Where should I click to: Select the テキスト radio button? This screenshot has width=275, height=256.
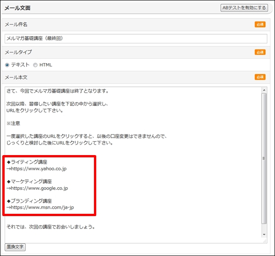tap(7, 65)
